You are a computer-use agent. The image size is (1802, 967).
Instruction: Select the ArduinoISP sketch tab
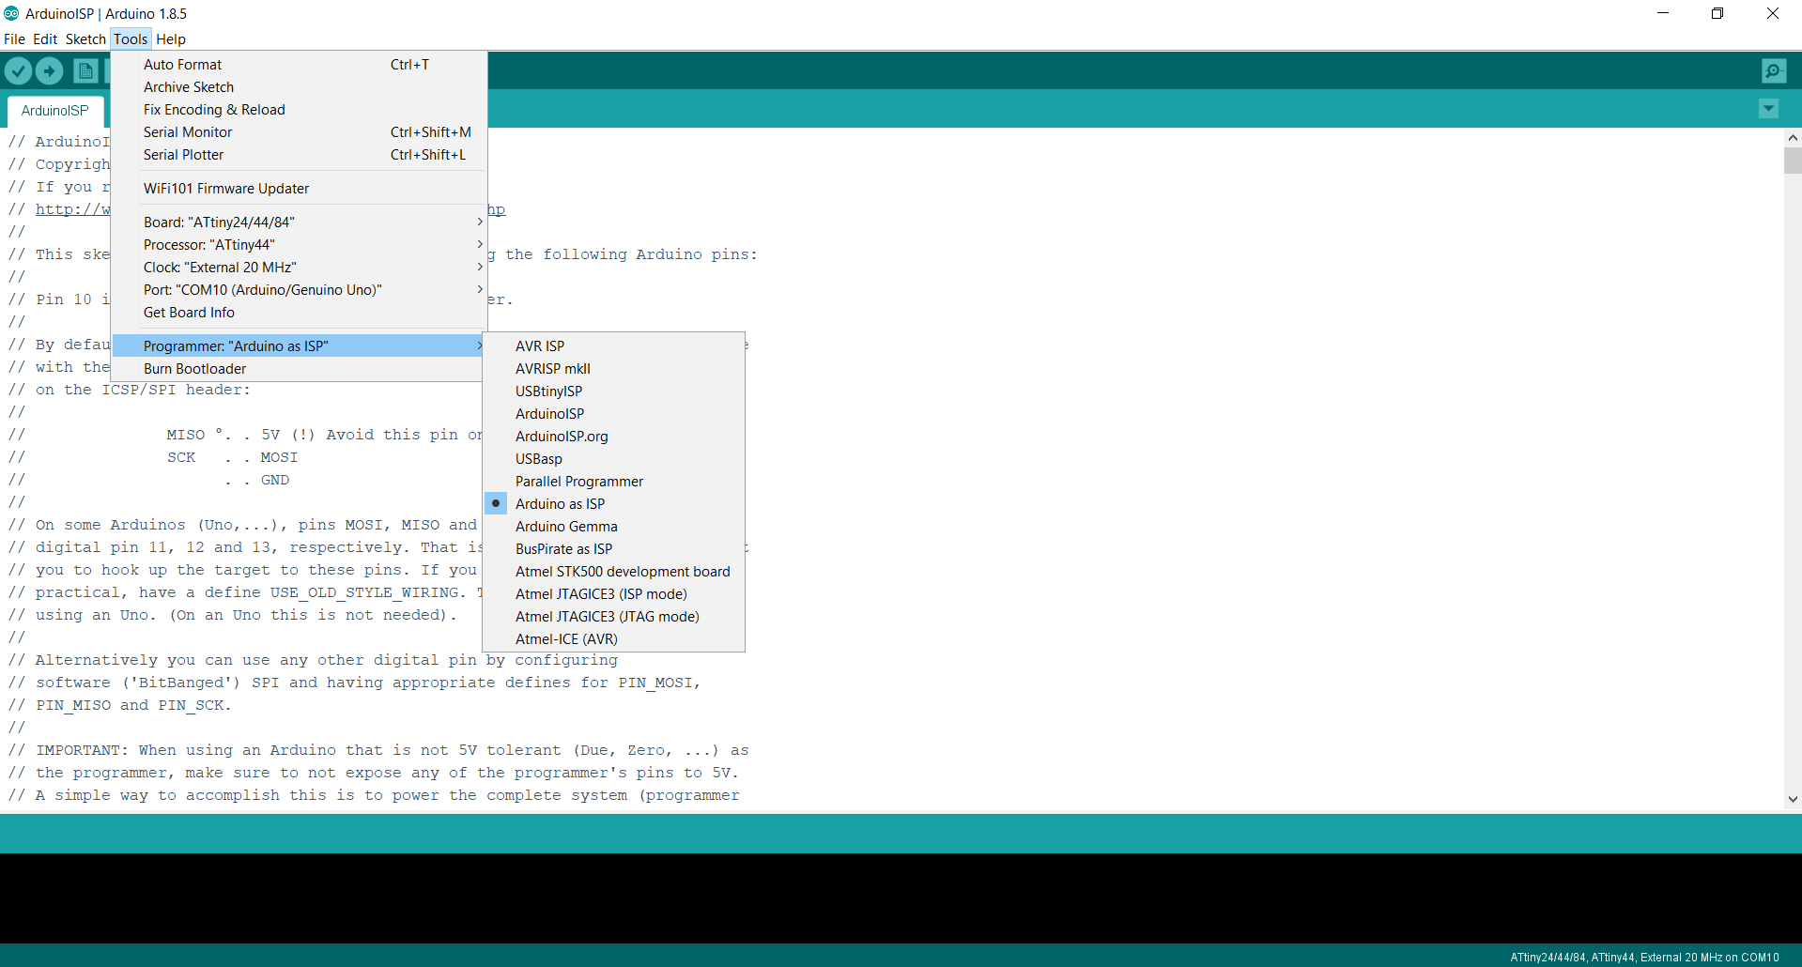(x=55, y=111)
